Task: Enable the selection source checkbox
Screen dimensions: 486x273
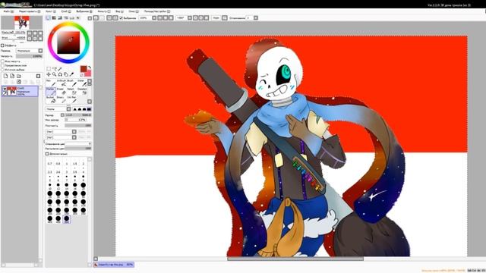Action: (2, 69)
